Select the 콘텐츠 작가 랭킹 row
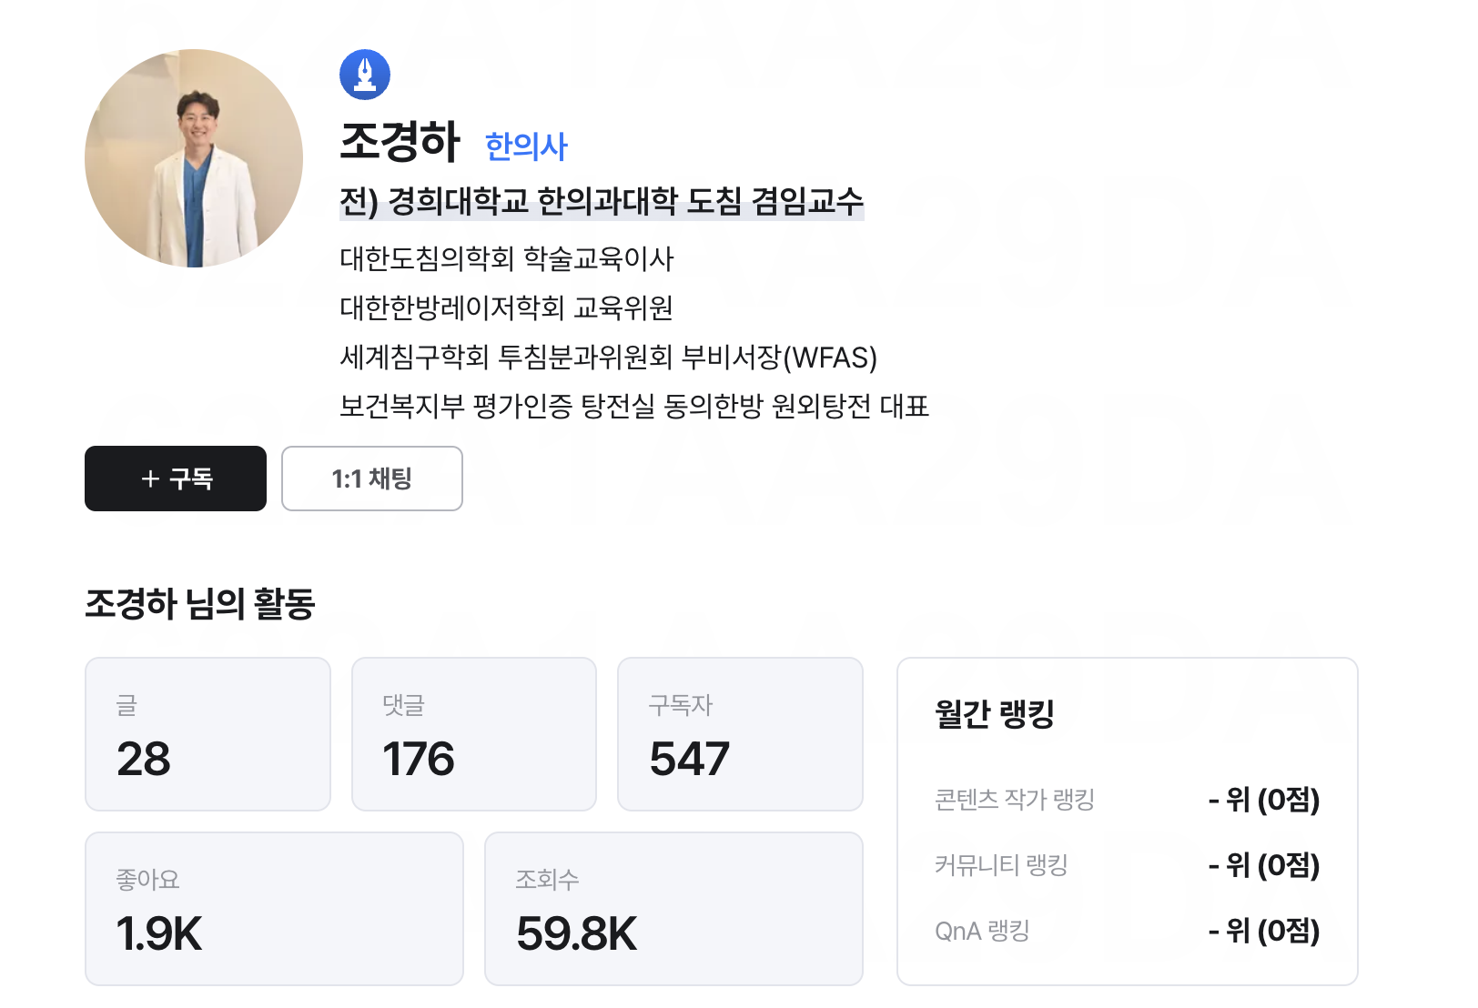 coord(1127,800)
